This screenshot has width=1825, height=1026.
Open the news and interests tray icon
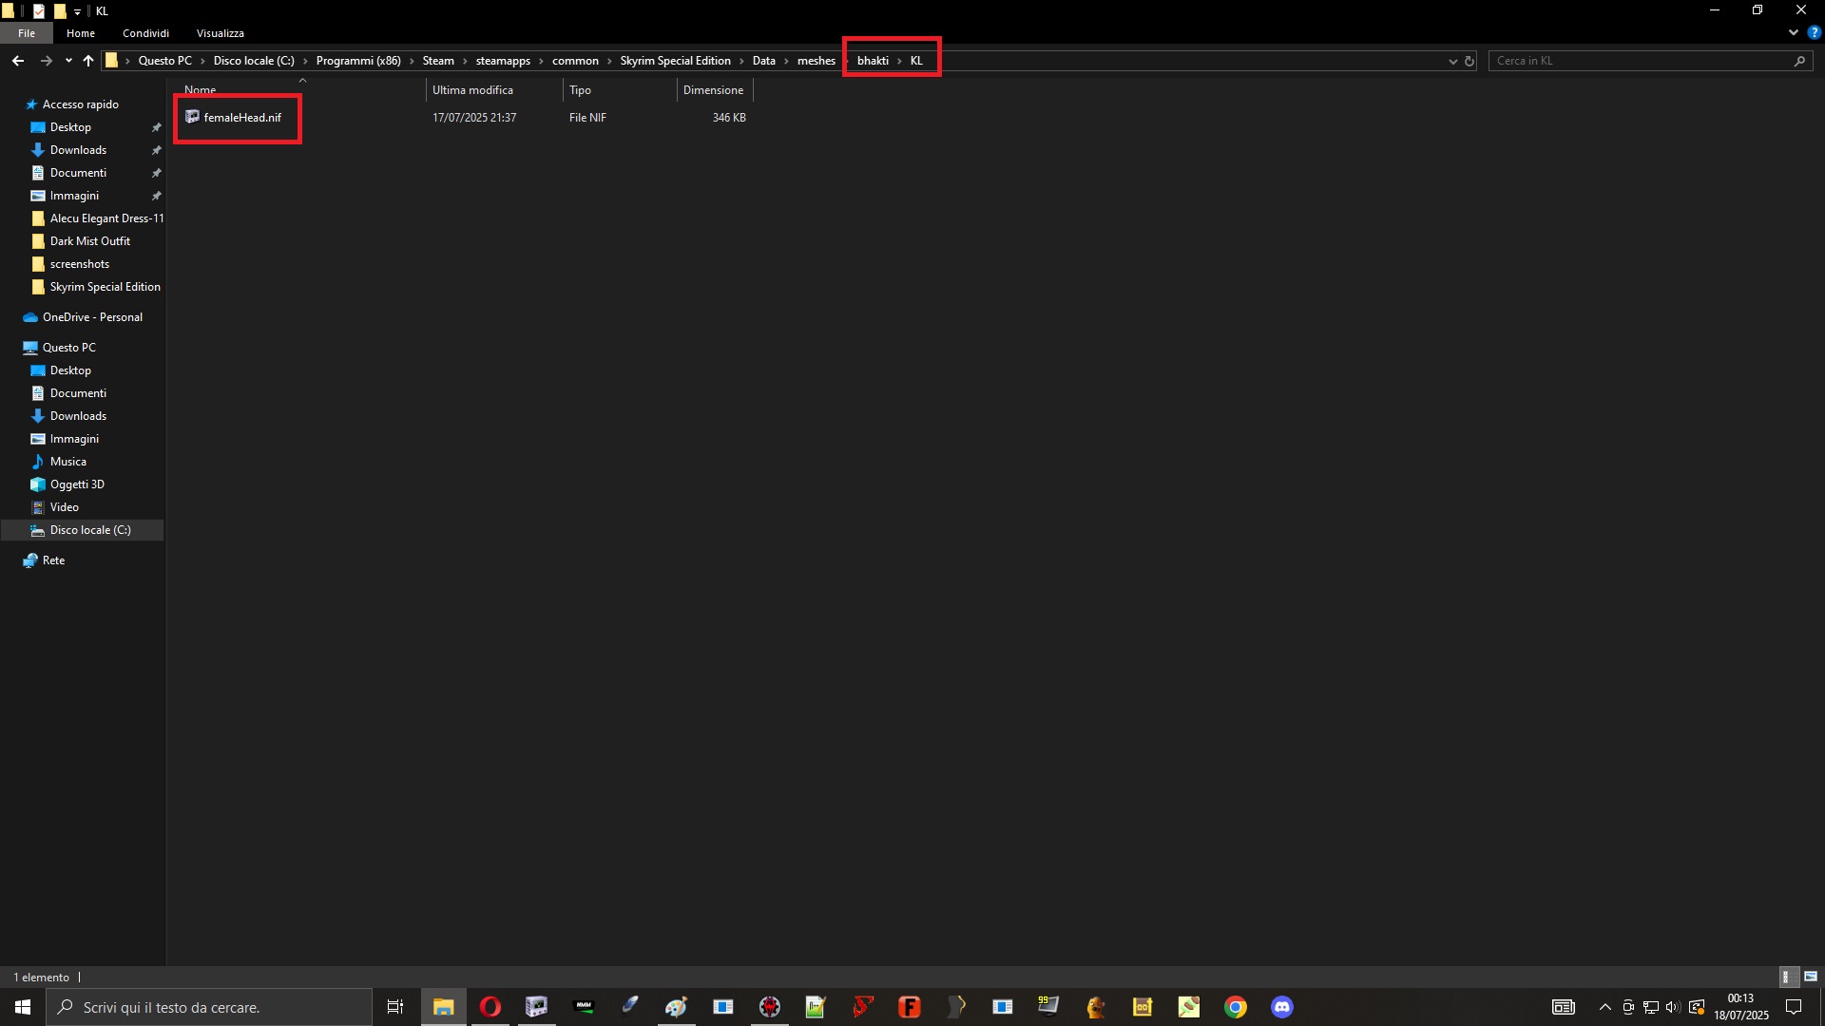click(x=1564, y=1007)
